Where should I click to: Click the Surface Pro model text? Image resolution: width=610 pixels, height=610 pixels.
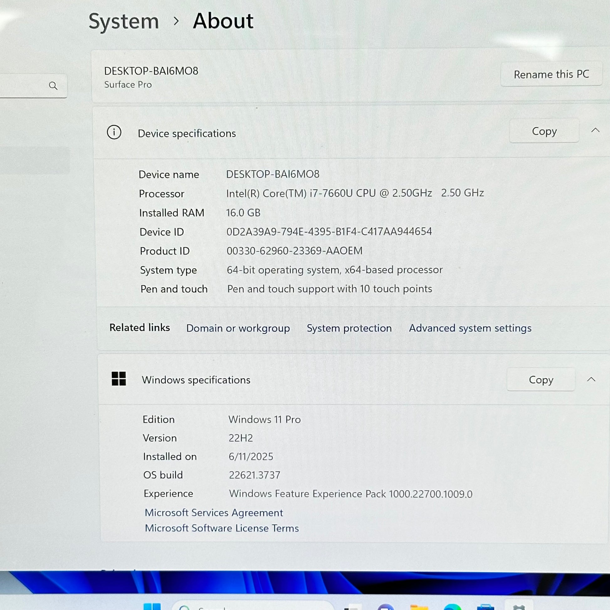[x=128, y=85]
